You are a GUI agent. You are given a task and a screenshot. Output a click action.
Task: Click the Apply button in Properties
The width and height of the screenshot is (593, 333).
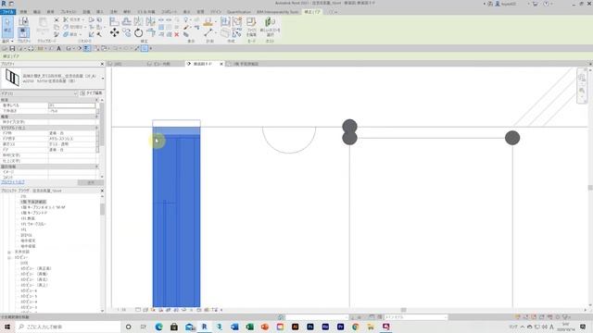point(91,182)
